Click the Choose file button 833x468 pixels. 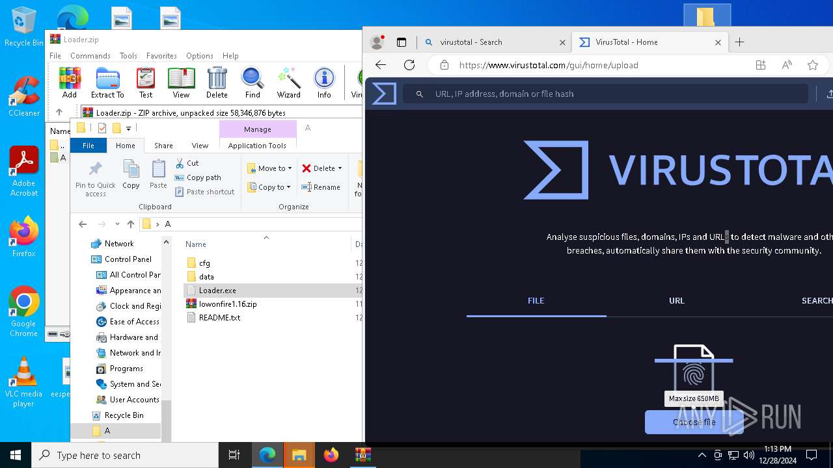coord(694,422)
